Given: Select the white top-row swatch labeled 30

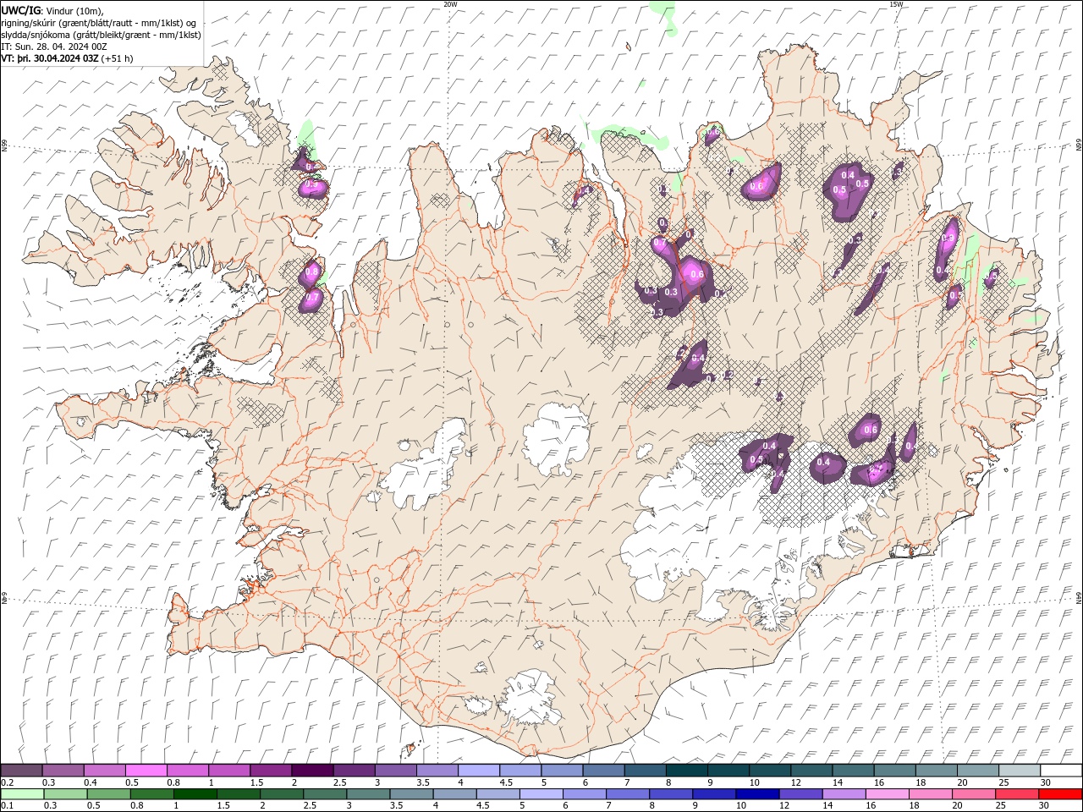Looking at the screenshot, I should [1061, 771].
